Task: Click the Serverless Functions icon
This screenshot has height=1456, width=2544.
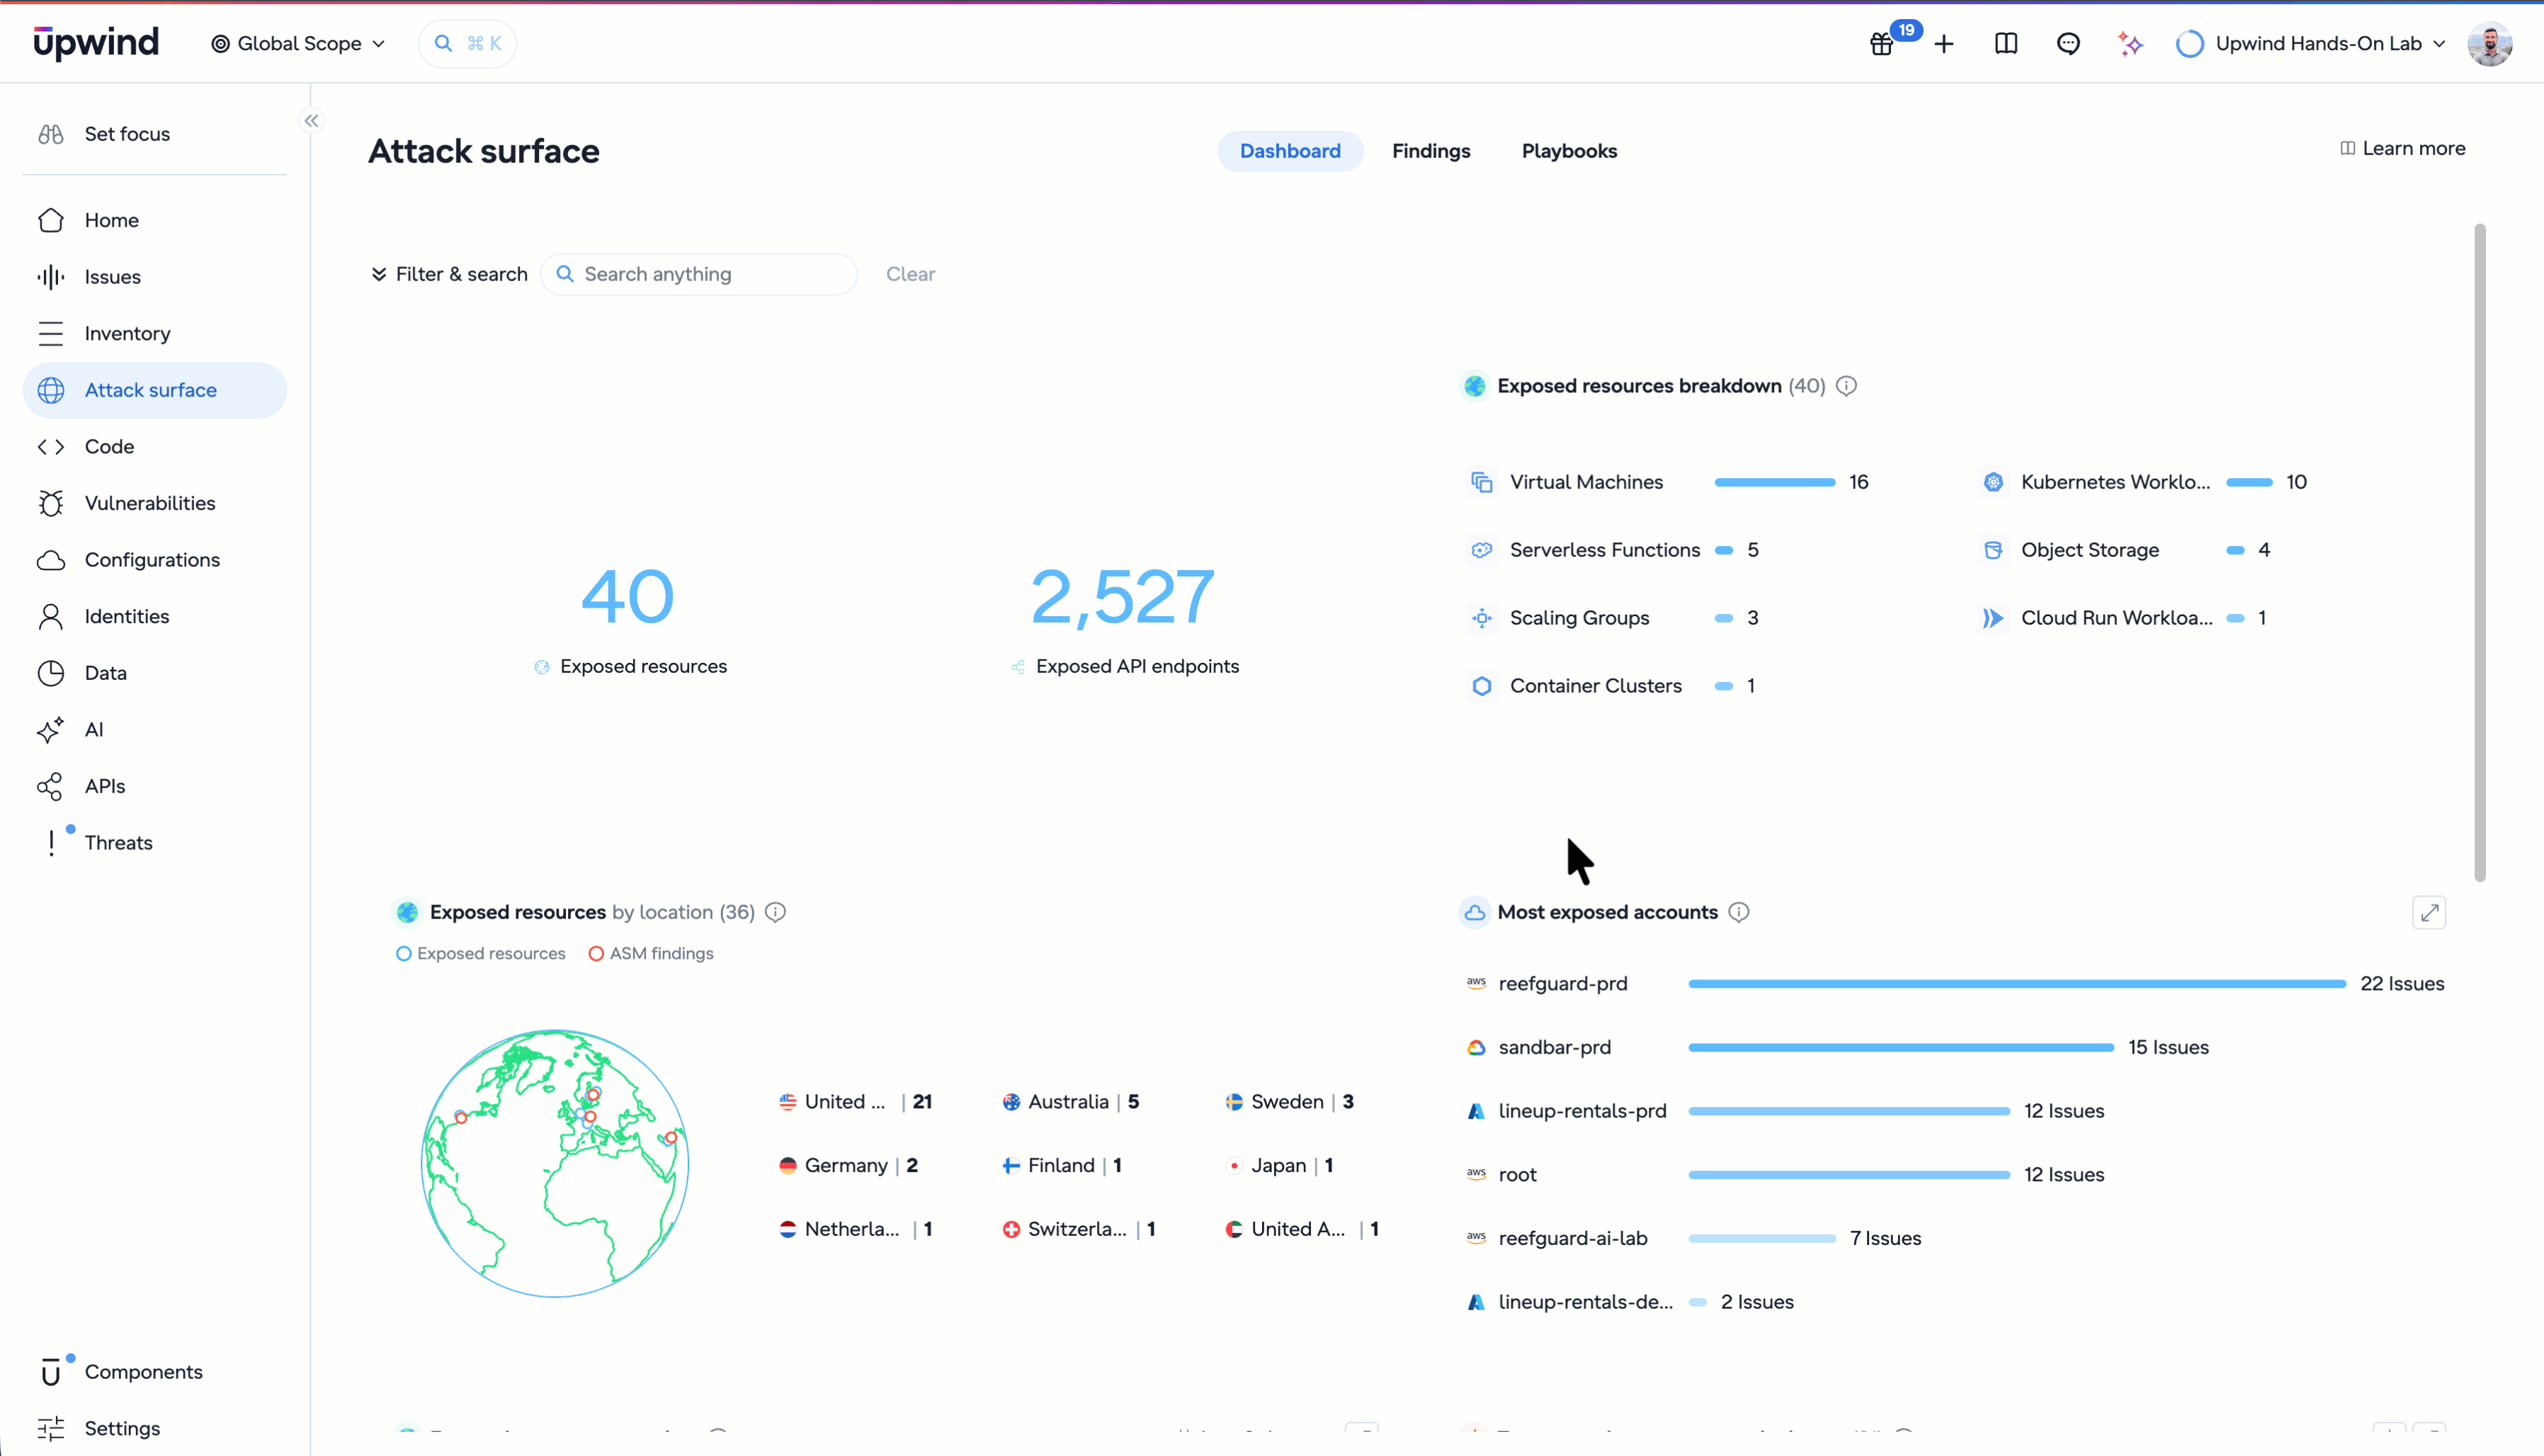Action: (1482, 550)
